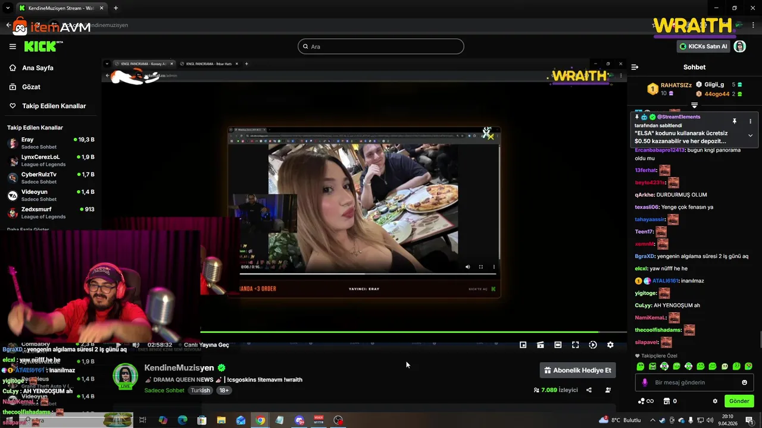Image resolution: width=762 pixels, height=428 pixels.
Task: Click the Gönder send button
Action: [x=739, y=401]
